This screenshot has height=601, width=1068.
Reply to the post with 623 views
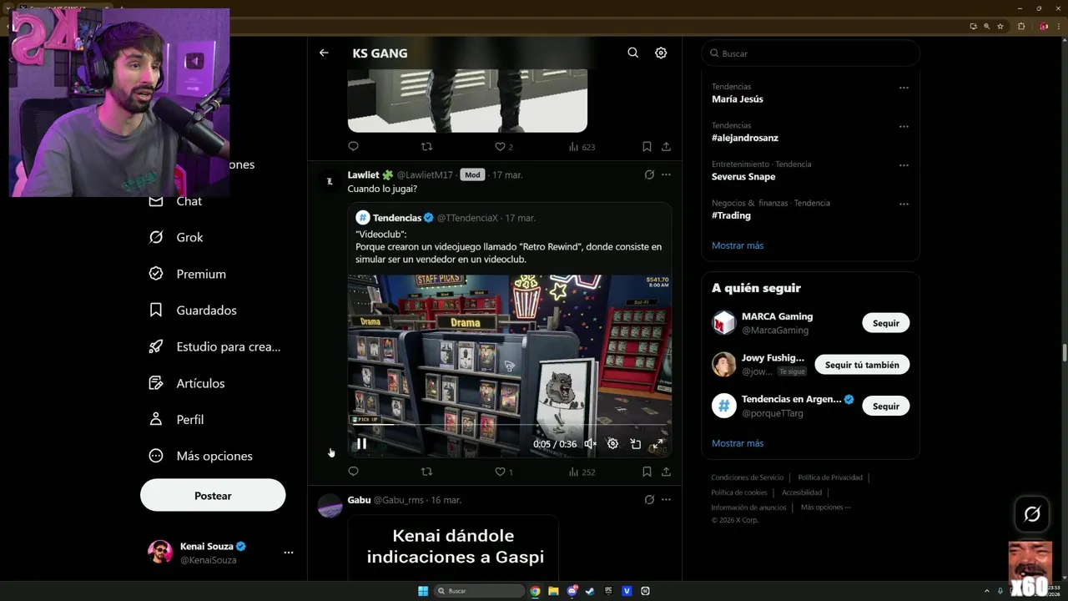point(353,146)
